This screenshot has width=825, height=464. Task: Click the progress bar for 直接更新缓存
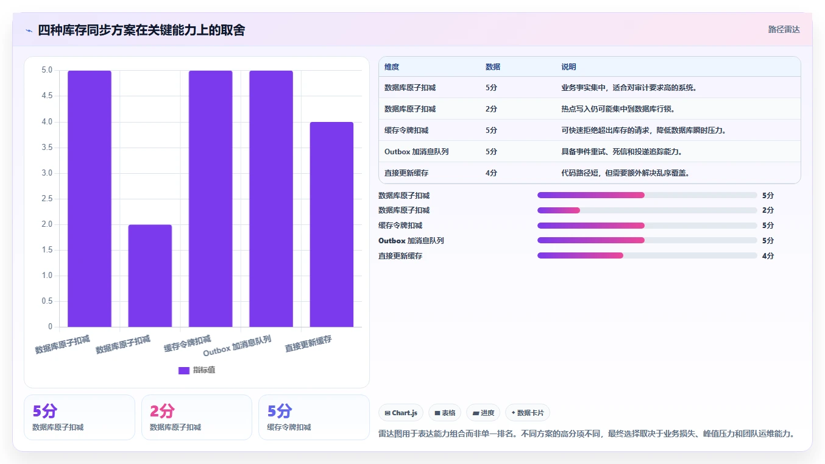pos(647,256)
